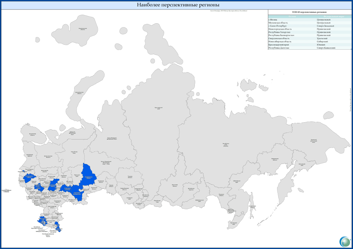Click the 'Забайкальский край' map label

[x=199, y=200]
